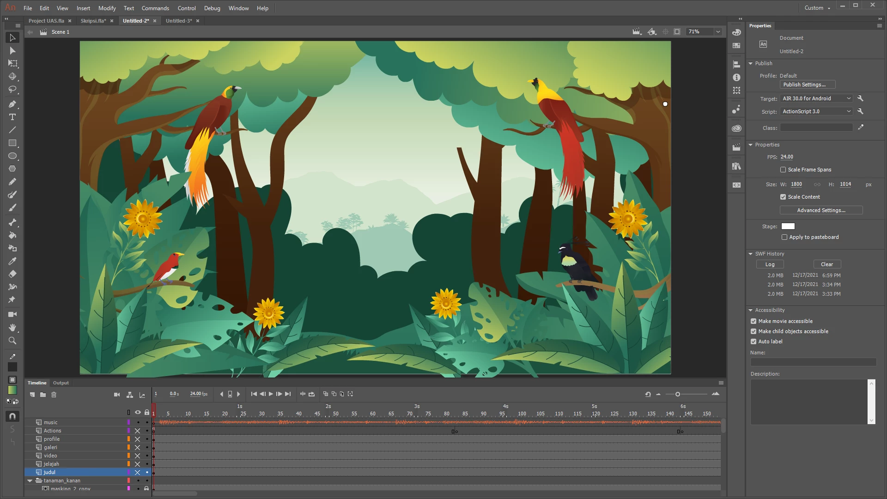The image size is (887, 499).
Task: Uncheck Scale Content checkbox
Action: [x=783, y=197]
